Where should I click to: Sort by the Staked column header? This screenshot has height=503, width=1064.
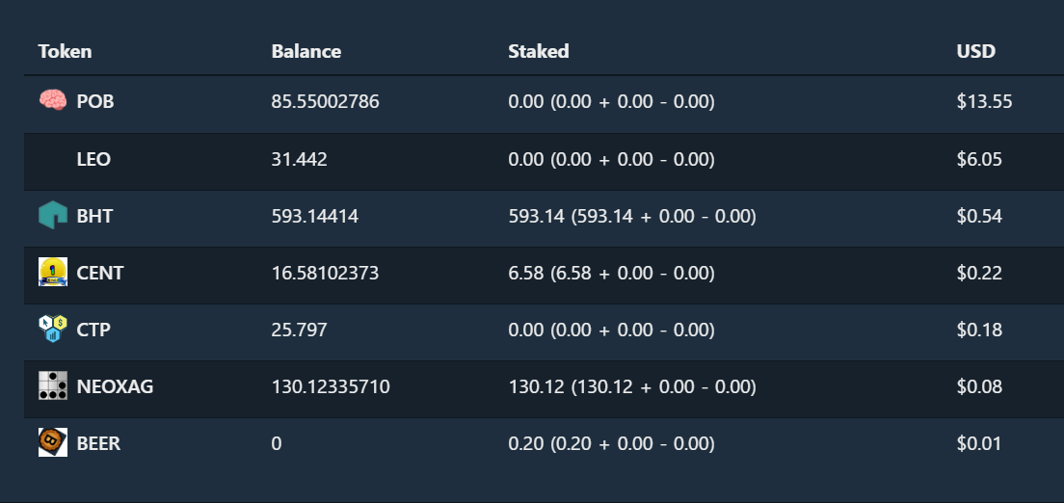[x=538, y=52]
